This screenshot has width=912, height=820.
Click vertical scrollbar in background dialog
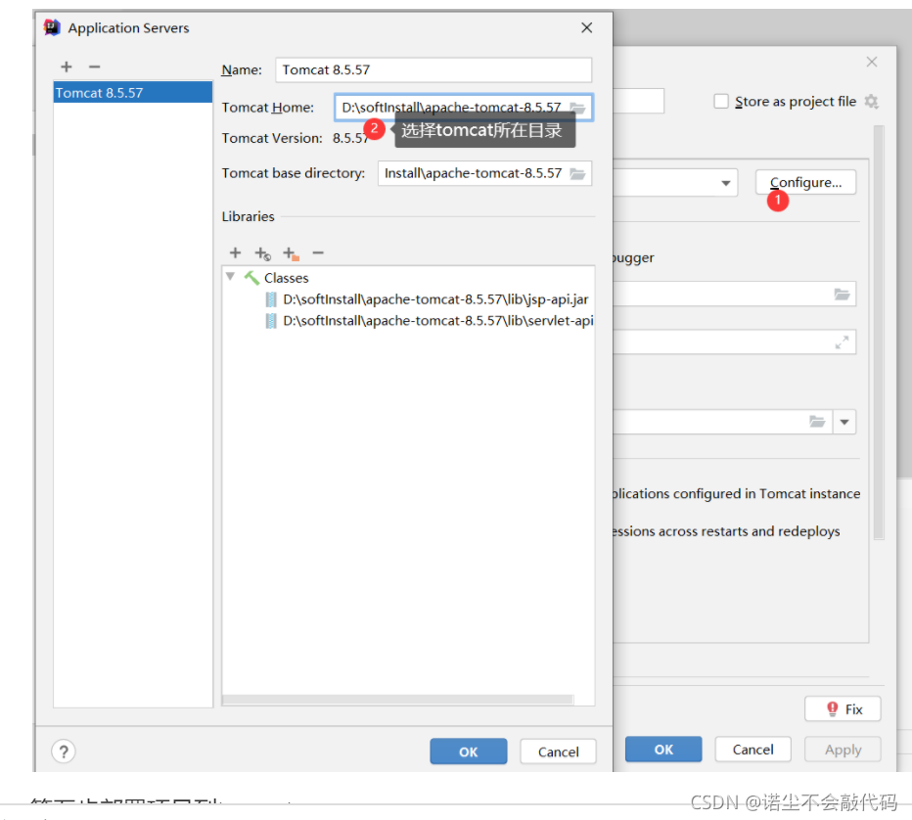(x=879, y=333)
